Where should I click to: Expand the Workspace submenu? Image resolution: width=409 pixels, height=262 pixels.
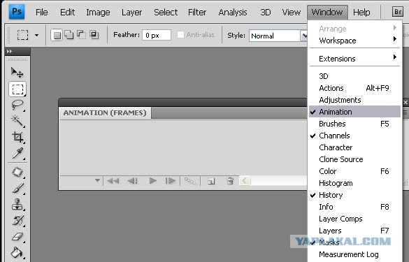coord(354,41)
